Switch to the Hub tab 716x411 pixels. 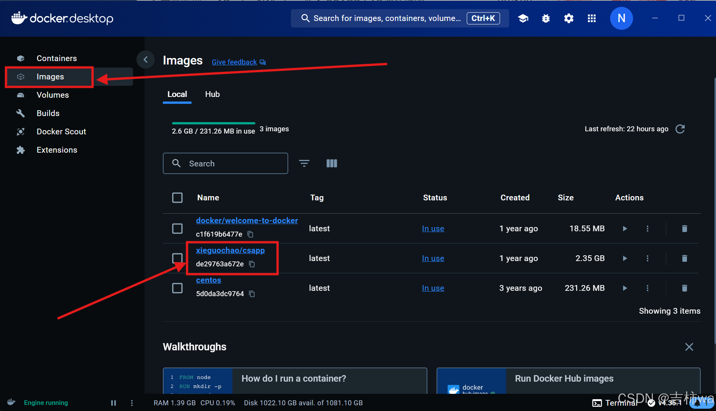212,94
